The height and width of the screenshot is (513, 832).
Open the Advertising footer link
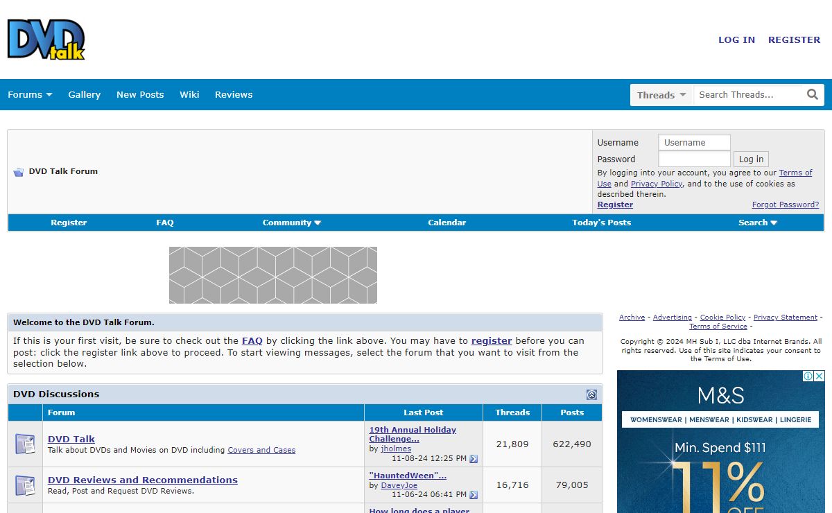pyautogui.click(x=673, y=318)
